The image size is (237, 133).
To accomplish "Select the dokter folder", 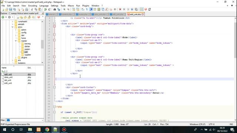I will point(27,47).
